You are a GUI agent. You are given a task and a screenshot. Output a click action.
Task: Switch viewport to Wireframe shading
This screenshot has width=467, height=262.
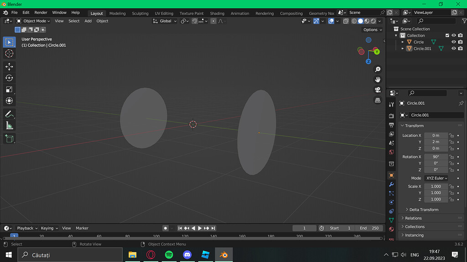353,21
